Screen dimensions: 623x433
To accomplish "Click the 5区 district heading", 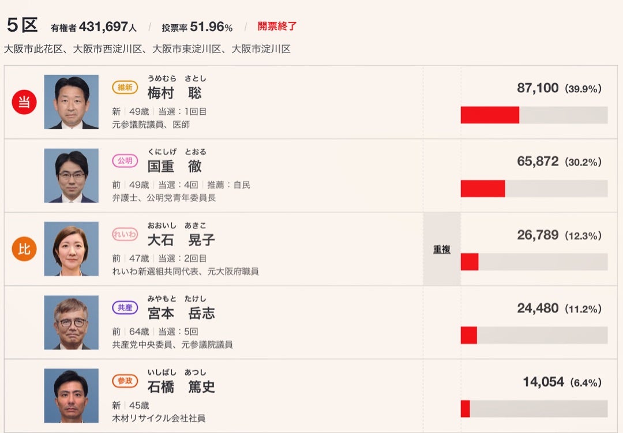I will coord(22,25).
